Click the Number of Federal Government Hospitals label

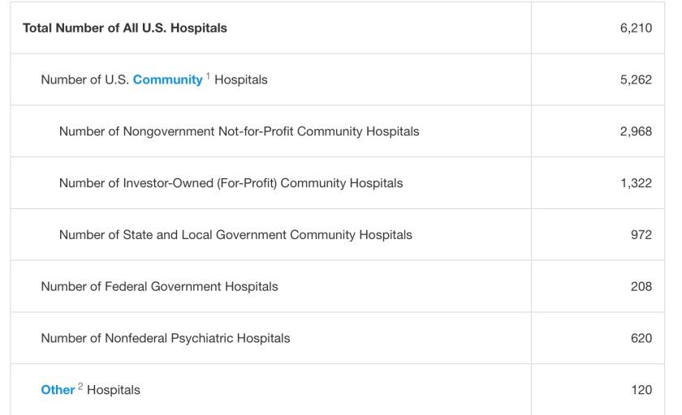(x=159, y=286)
